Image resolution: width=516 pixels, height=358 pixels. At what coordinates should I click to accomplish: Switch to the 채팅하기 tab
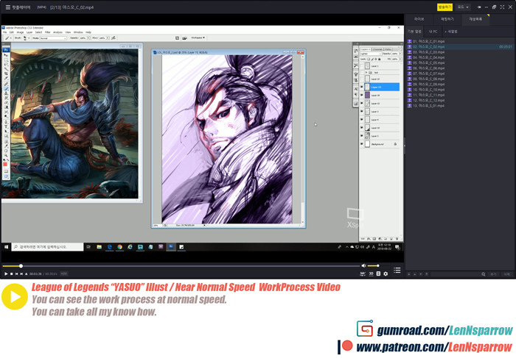tap(447, 19)
